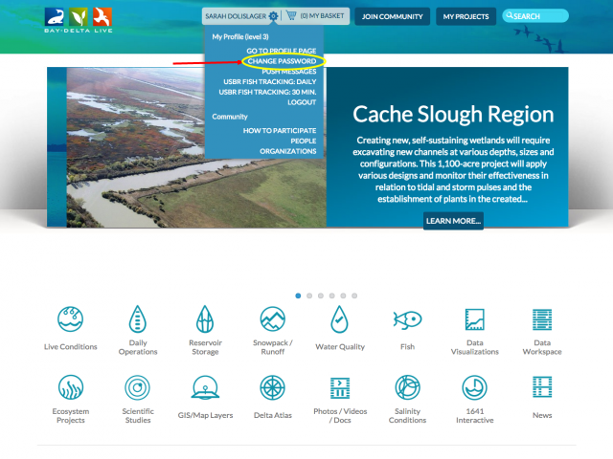Image resolution: width=613 pixels, height=459 pixels.
Task: Select How To Participate entry
Action: [280, 130]
